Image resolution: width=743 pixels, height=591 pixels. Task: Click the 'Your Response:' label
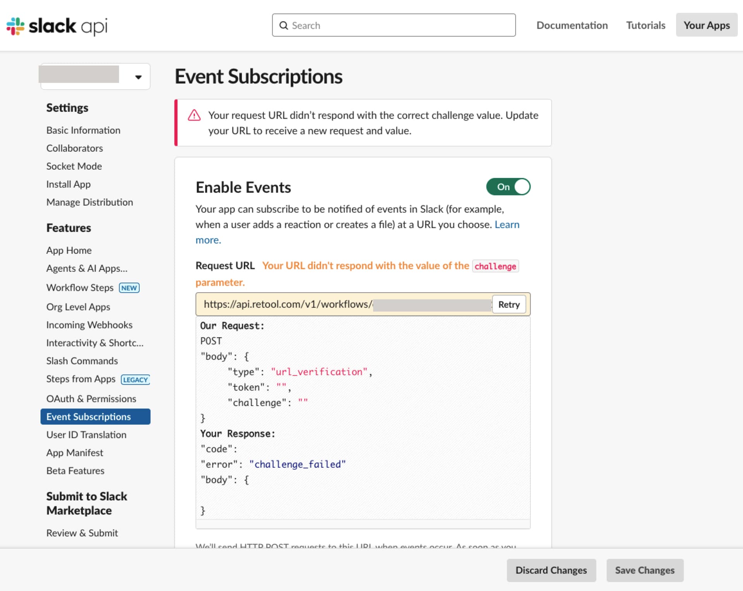click(x=238, y=434)
